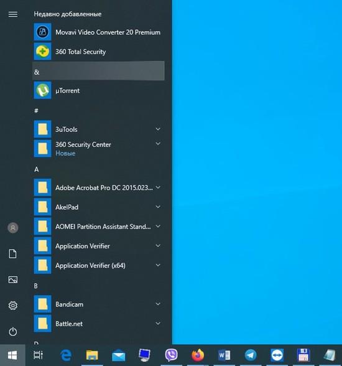Select the 'Application Verifier' label

[x=83, y=246]
